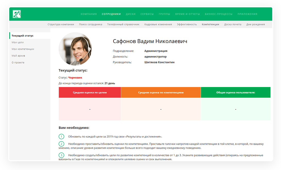This screenshot has height=170, width=281.
Task: Click the Администрация department value
Action: click(156, 51)
